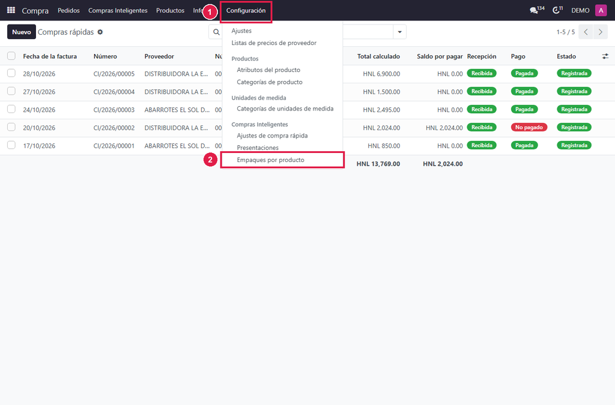Open the Configuración menu

[246, 11]
